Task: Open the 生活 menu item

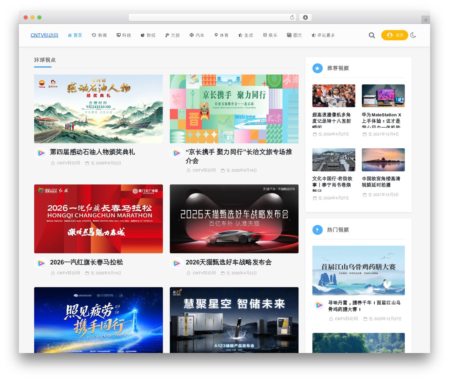Action: 246,35
